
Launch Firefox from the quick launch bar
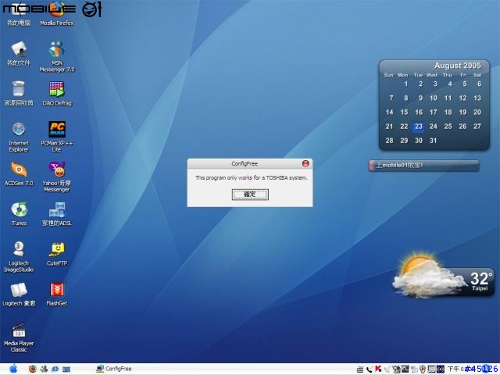point(33,369)
